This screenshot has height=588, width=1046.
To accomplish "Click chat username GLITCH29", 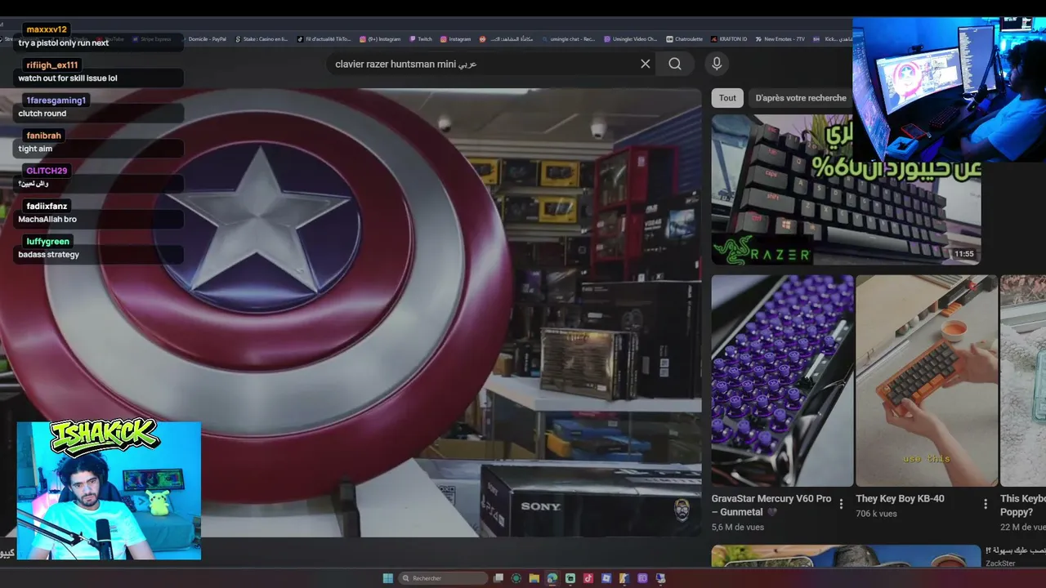I will coord(47,171).
